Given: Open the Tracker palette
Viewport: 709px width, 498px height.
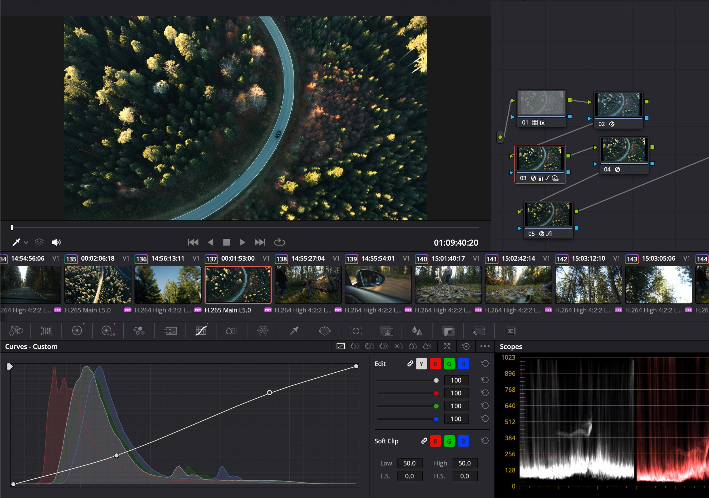Looking at the screenshot, I should 355,331.
